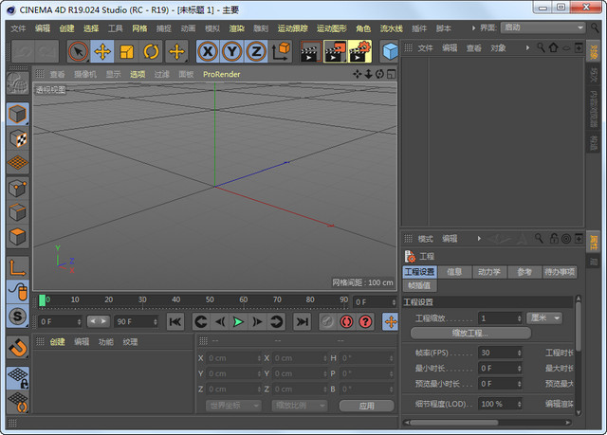Image resolution: width=607 pixels, height=435 pixels.
Task: Click the 帧率(FPS) input field
Action: tap(499, 353)
